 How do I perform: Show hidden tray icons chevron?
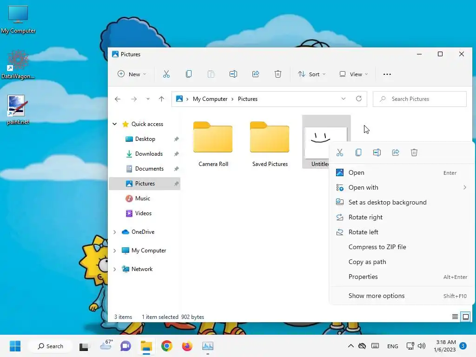coord(350,346)
